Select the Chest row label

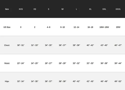7,45
